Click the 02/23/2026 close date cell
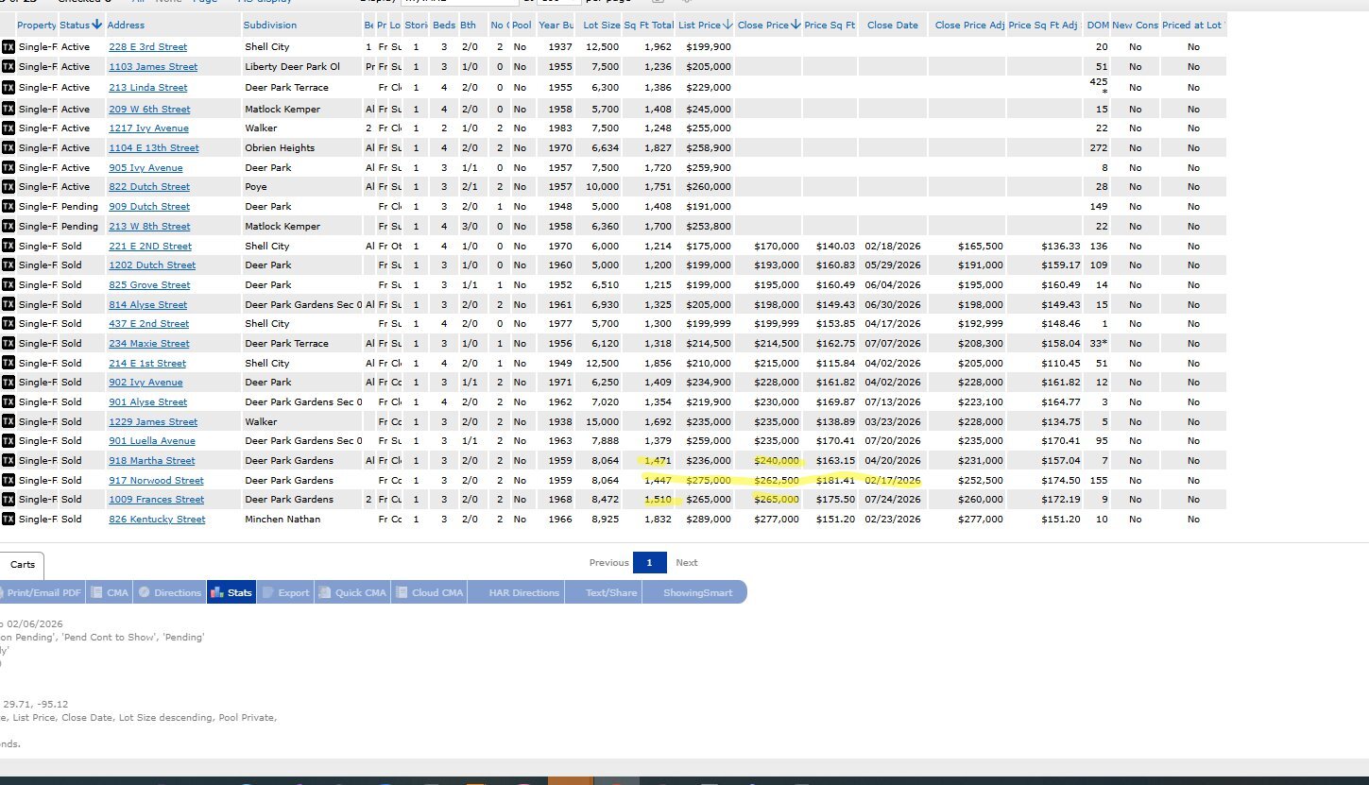 coord(892,520)
